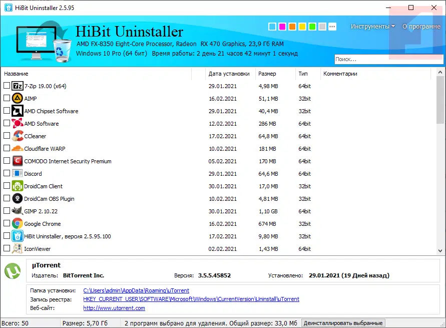Screen dimensions: 446x328
Task: Click the vertical scrollbar thumb
Action: pos(440,100)
